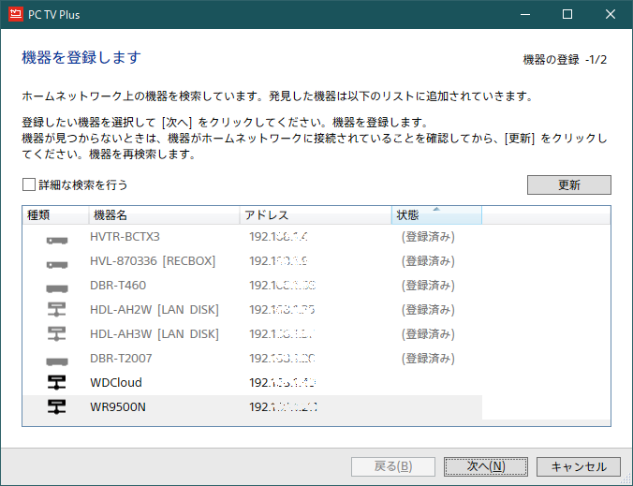Click 登録済み status for HDL-AH2W
This screenshot has height=486, width=633.
pyautogui.click(x=428, y=310)
